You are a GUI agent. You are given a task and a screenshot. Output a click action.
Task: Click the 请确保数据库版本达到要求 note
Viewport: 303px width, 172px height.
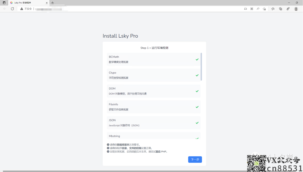[125, 145]
